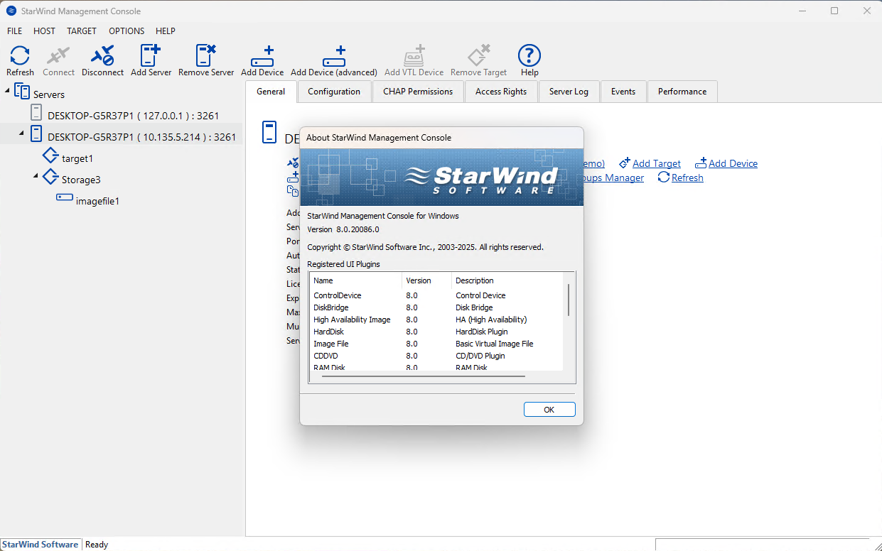
Task: Click Add Device (advanced) toolbar icon
Action: click(334, 55)
